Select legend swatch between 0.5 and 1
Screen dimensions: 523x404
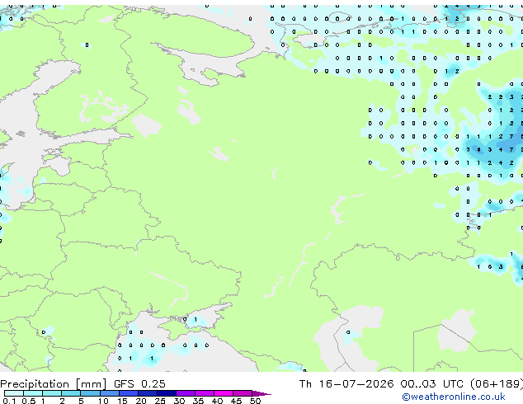coord(33,393)
